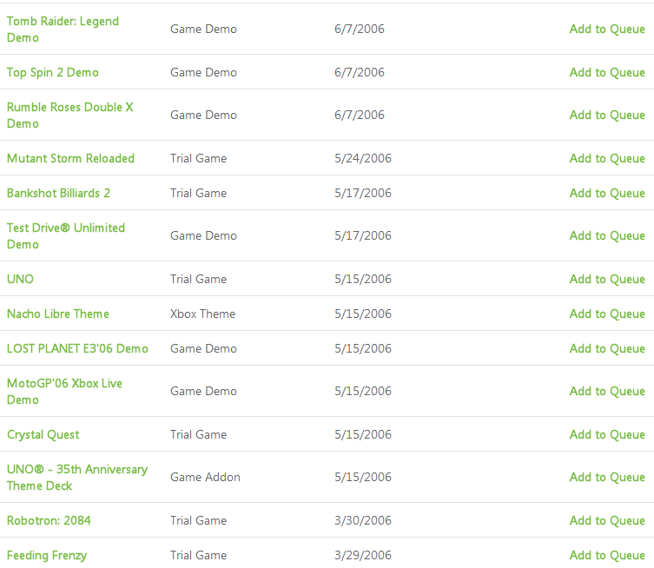This screenshot has height=568, width=654.
Task: Add Tomb Raider: Legend Demo to queue
Action: coord(607,30)
